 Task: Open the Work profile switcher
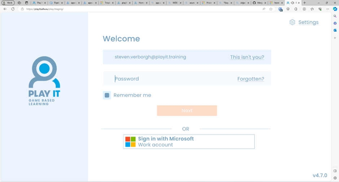click(x=8, y=3)
